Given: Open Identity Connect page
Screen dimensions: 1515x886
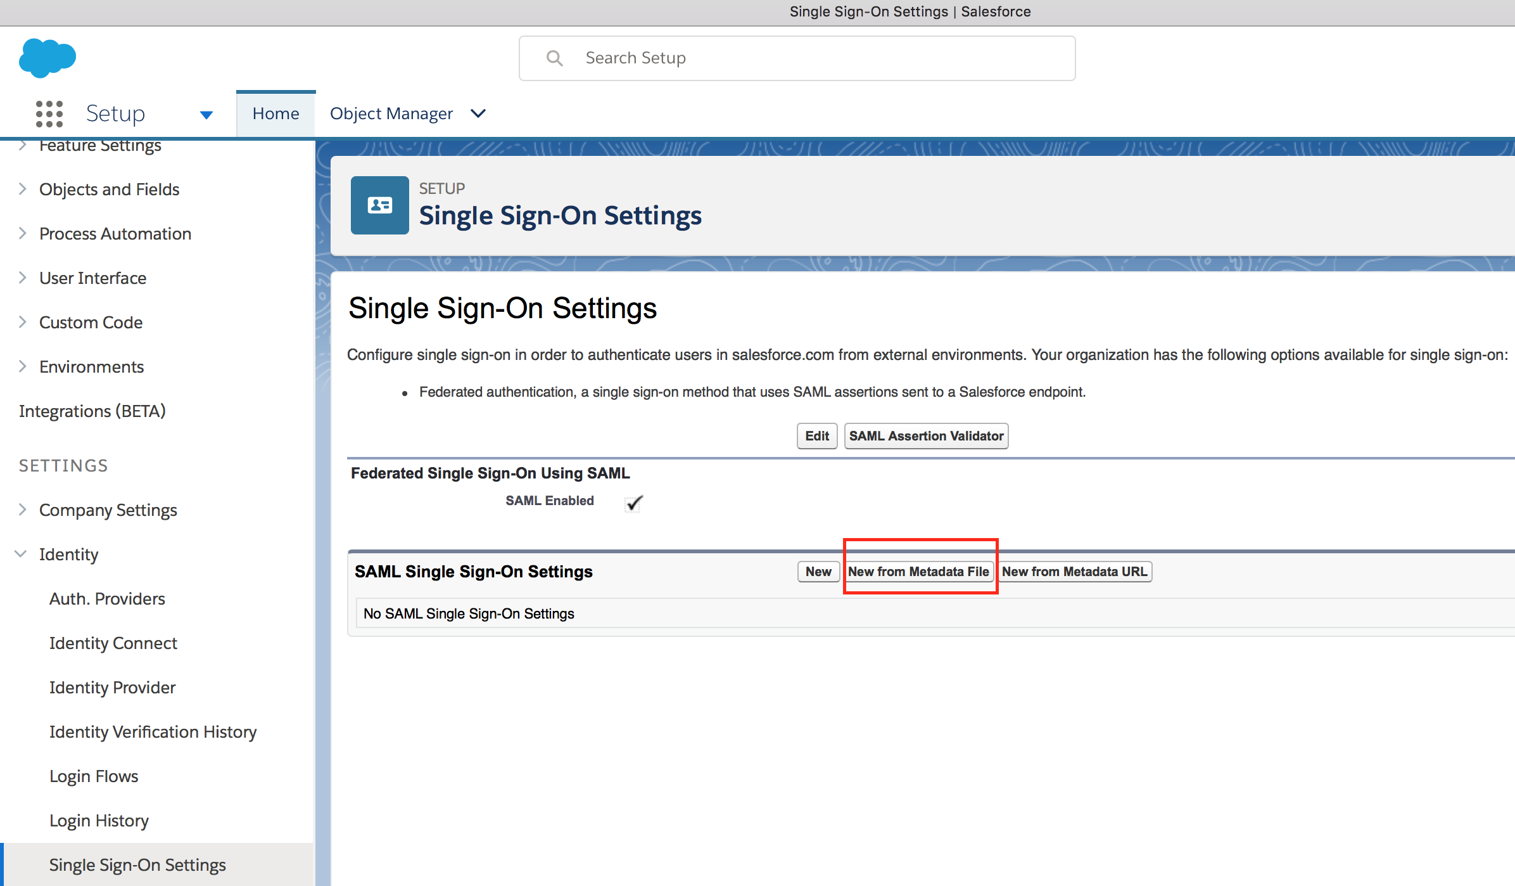Looking at the screenshot, I should [x=113, y=643].
